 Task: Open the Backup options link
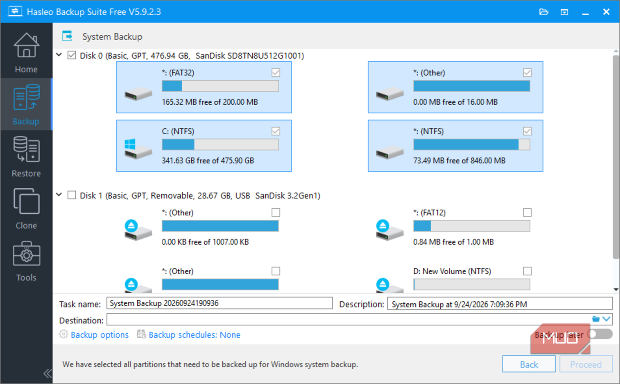pyautogui.click(x=100, y=335)
